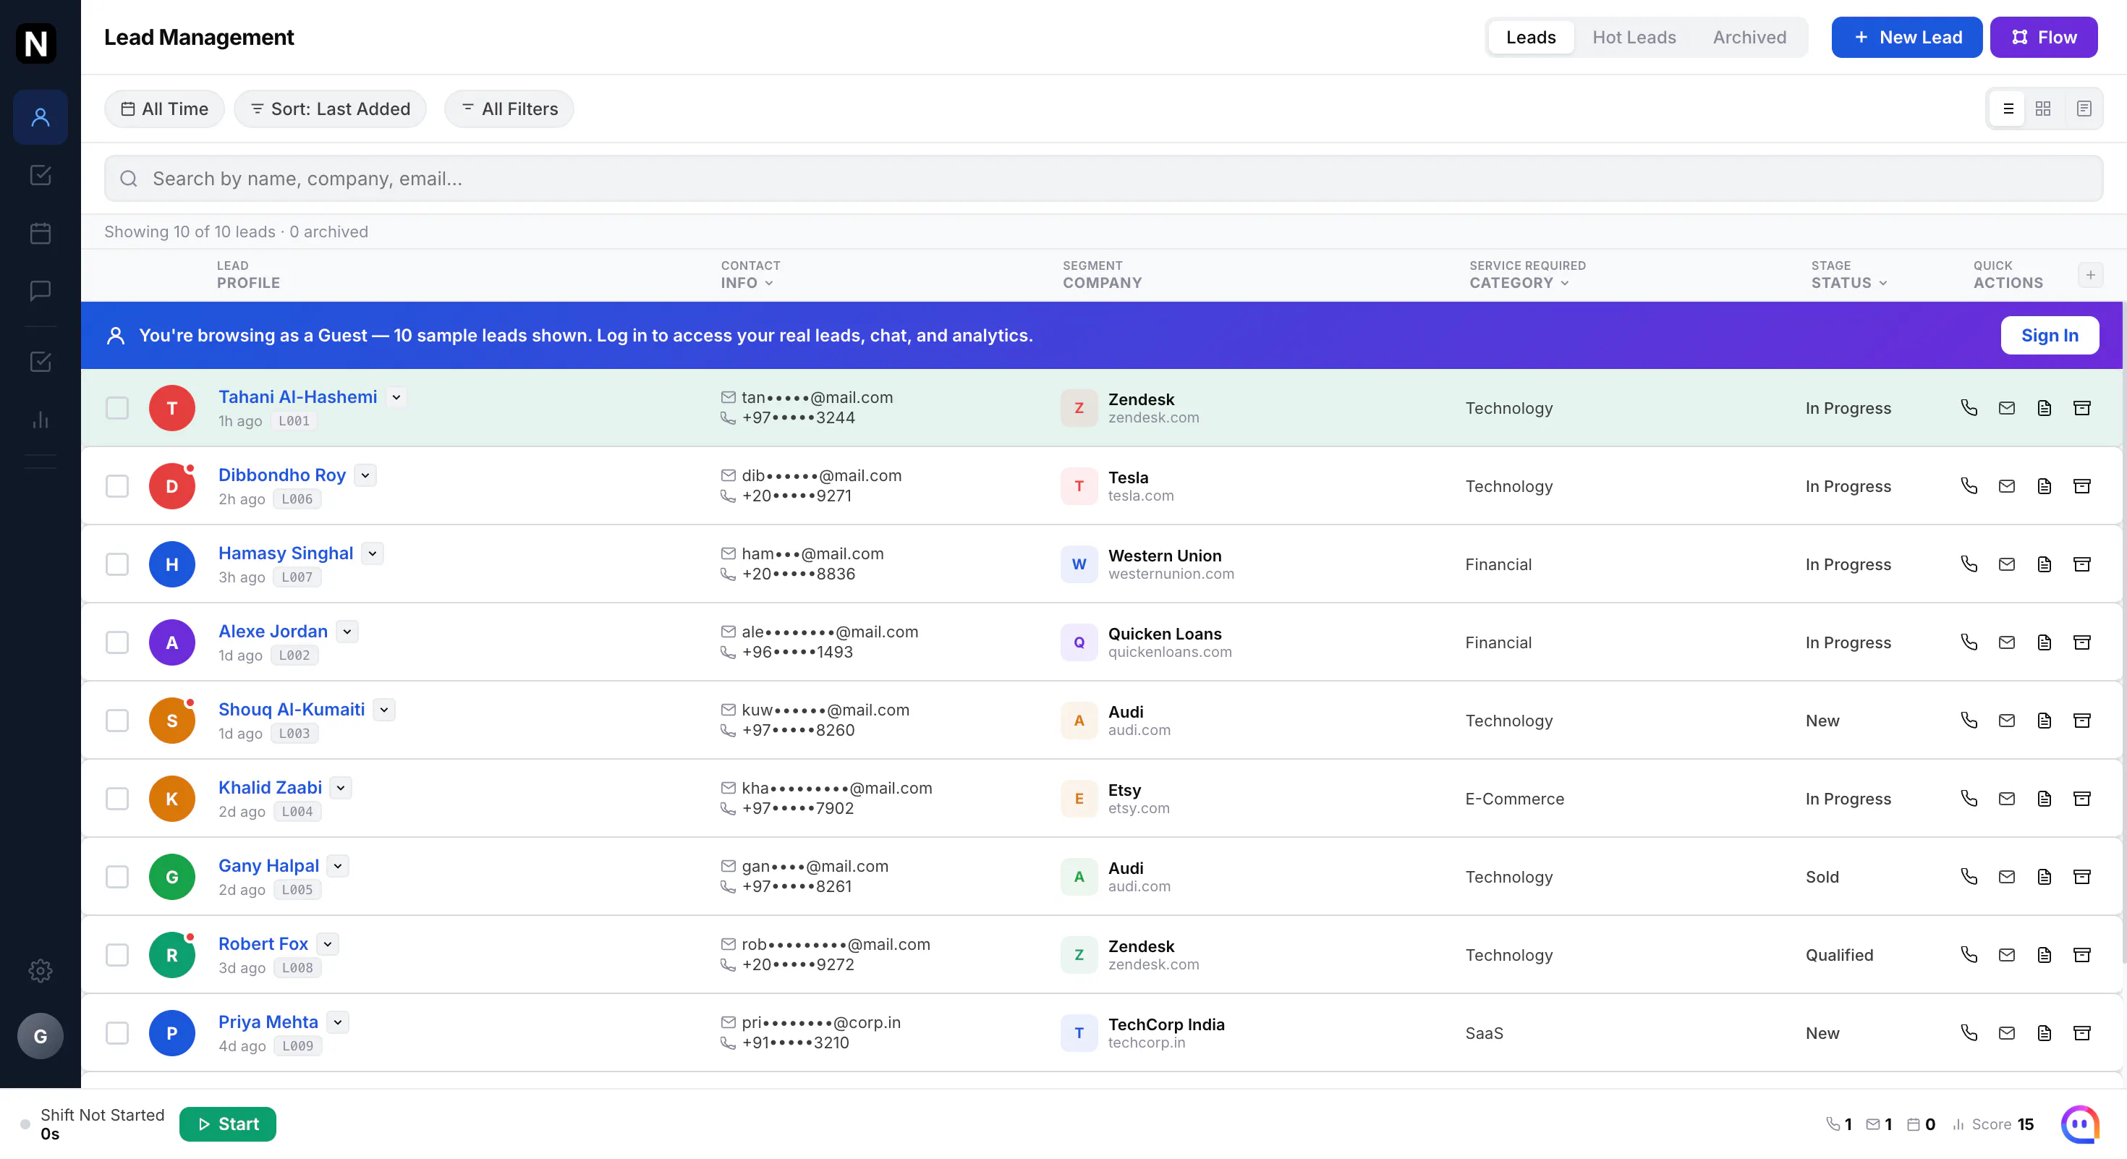The image size is (2127, 1159).
Task: Create a New Lead
Action: pyautogui.click(x=1906, y=37)
